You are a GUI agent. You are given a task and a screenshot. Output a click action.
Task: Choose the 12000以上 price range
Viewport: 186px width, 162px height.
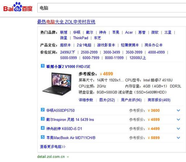(138, 58)
